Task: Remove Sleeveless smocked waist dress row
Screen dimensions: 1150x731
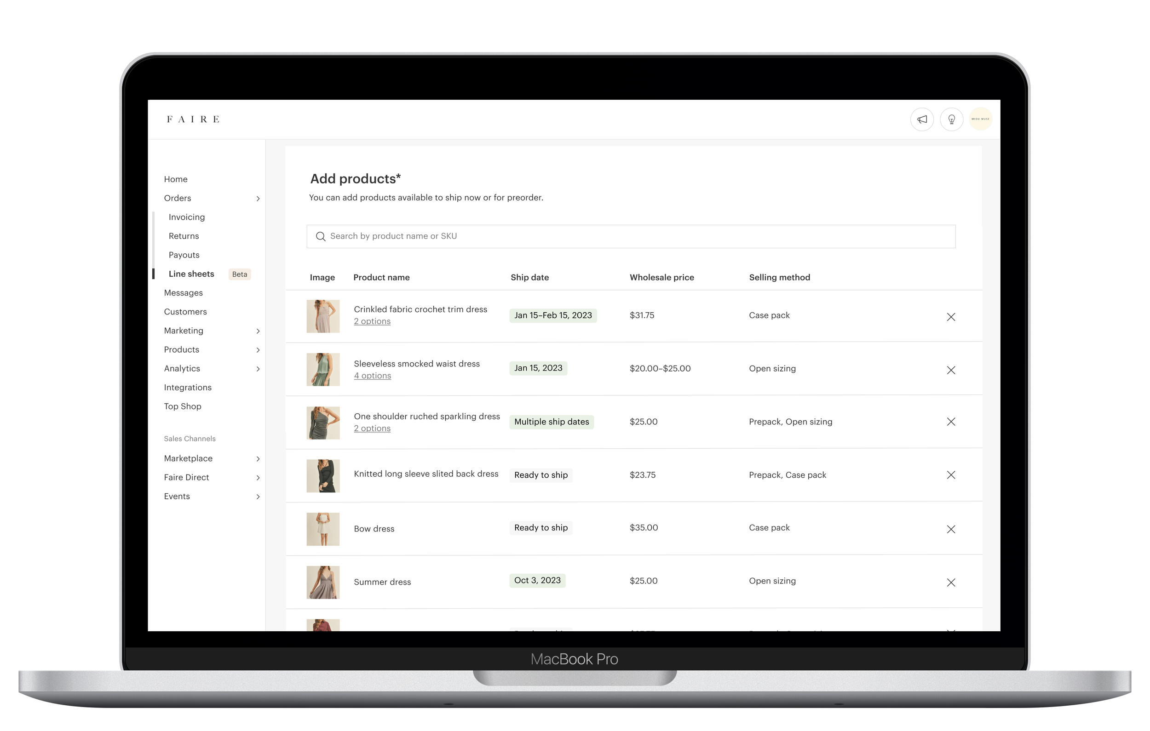Action: [951, 371]
